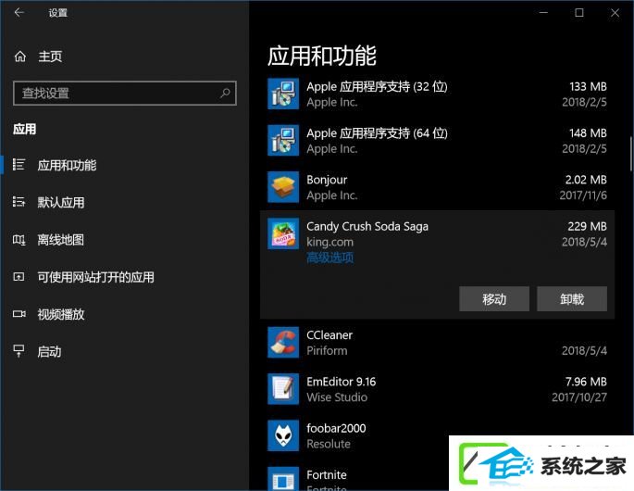Go back using the back arrow
The width and height of the screenshot is (634, 491).
[19, 13]
